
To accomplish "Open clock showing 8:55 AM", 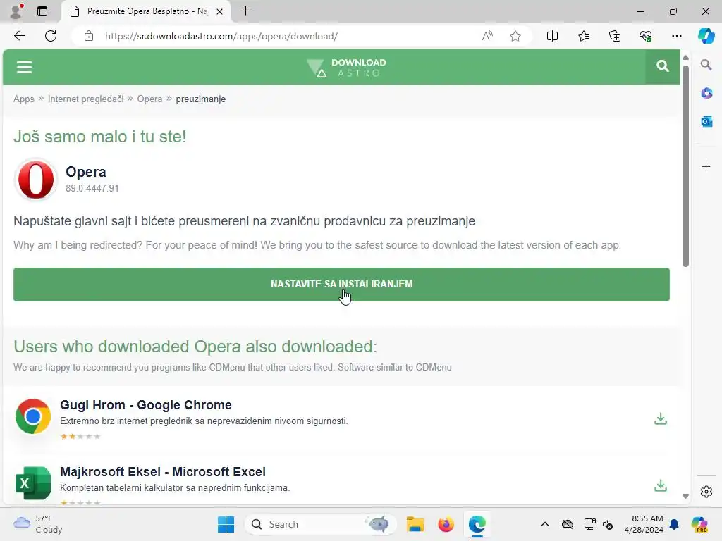I will click(643, 524).
